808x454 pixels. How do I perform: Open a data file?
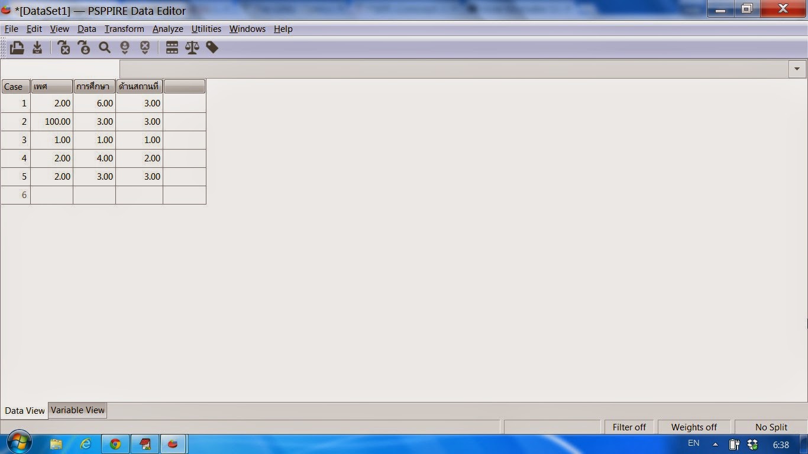tap(17, 47)
